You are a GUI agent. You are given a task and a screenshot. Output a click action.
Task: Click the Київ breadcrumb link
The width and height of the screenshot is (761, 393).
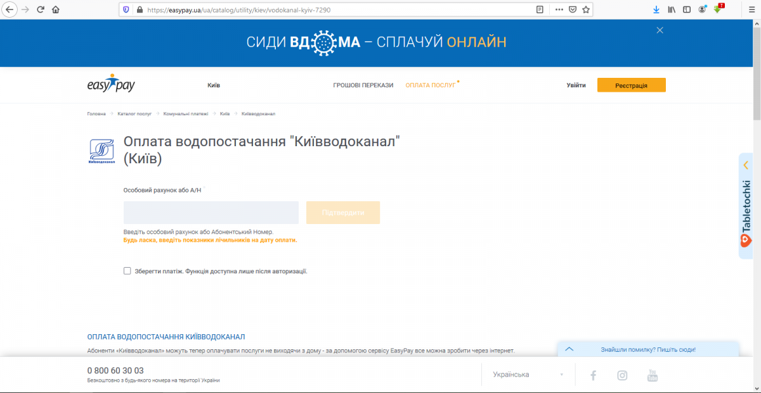pyautogui.click(x=225, y=113)
